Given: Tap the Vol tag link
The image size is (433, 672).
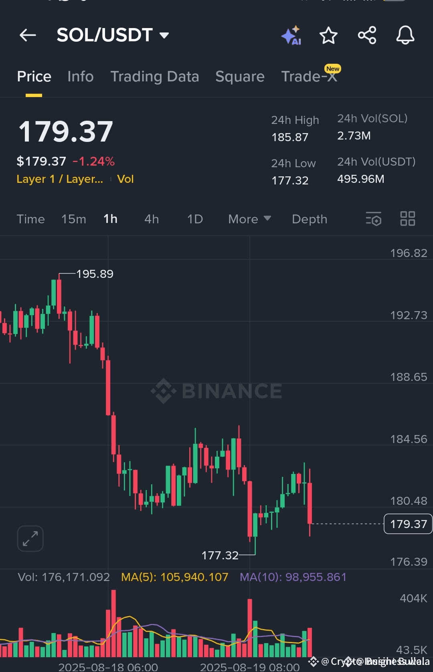Looking at the screenshot, I should 125,179.
